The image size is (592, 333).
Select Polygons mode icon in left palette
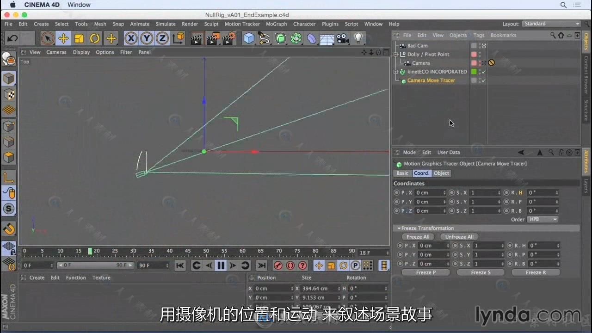pyautogui.click(x=9, y=157)
